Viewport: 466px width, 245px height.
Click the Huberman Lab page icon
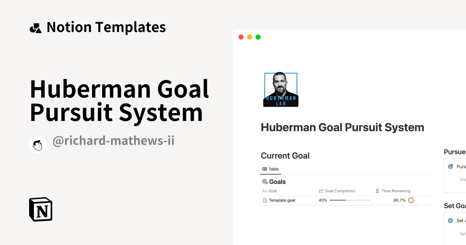tap(281, 89)
